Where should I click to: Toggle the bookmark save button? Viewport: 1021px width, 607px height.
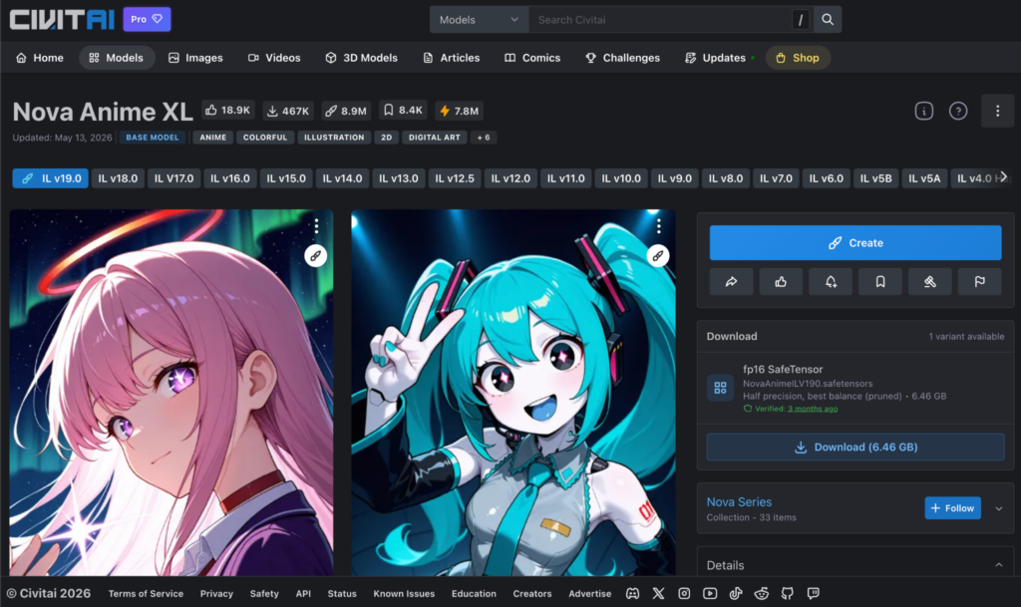click(x=880, y=282)
